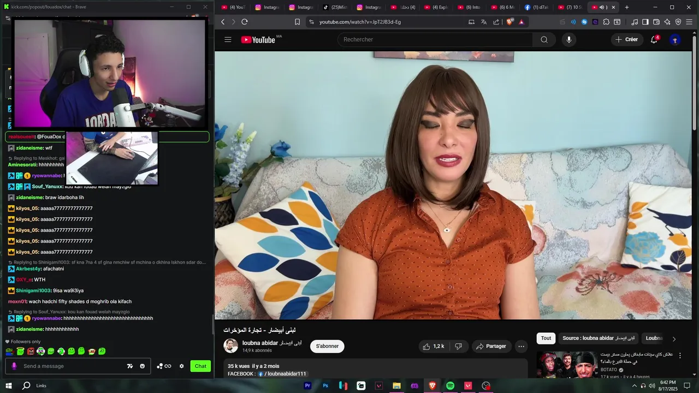Open the BOTATO recommended video thumbnail
Viewport: 699px width, 393px height.
(566, 365)
